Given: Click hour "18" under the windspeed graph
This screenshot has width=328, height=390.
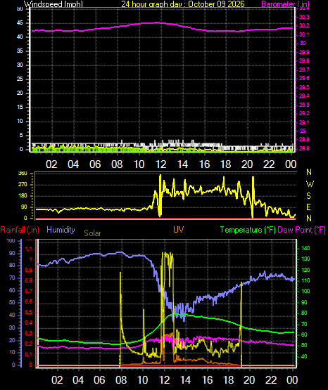Looking at the screenshot, I should point(226,164).
